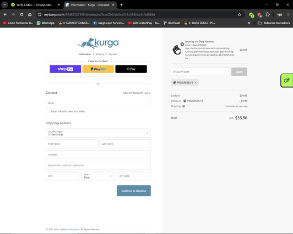Open the Extensions puzzle icon
Viewport: 293px width, 234px height.
[267, 15]
